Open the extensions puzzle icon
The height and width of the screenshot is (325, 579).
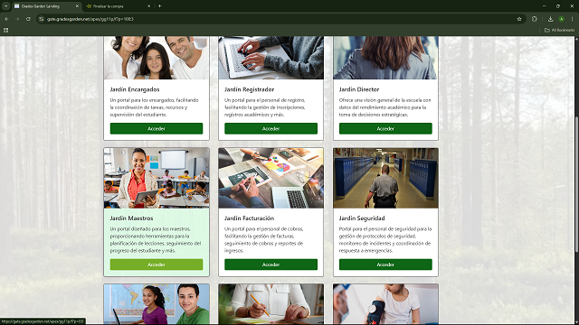[535, 19]
